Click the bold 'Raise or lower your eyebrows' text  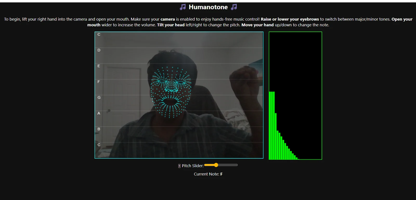290,19
